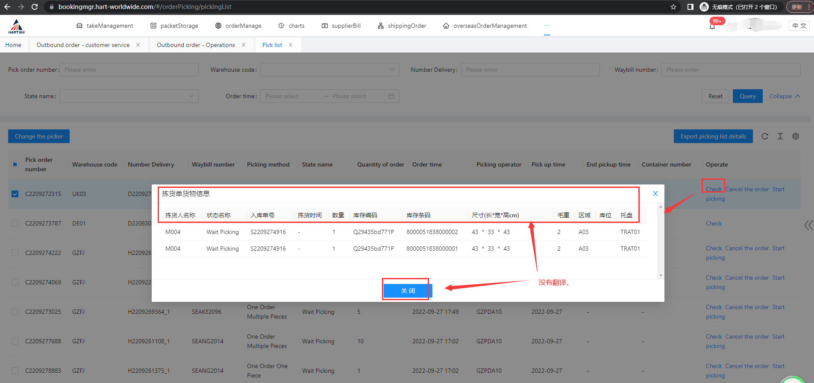The height and width of the screenshot is (383, 814).
Task: Check the row C2209273787 checkbox
Action: pyautogui.click(x=15, y=223)
